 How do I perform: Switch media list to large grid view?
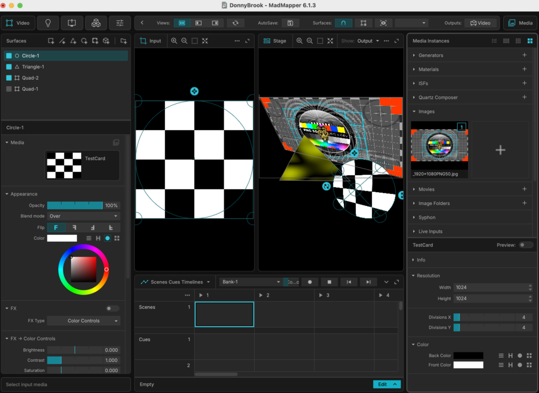530,41
